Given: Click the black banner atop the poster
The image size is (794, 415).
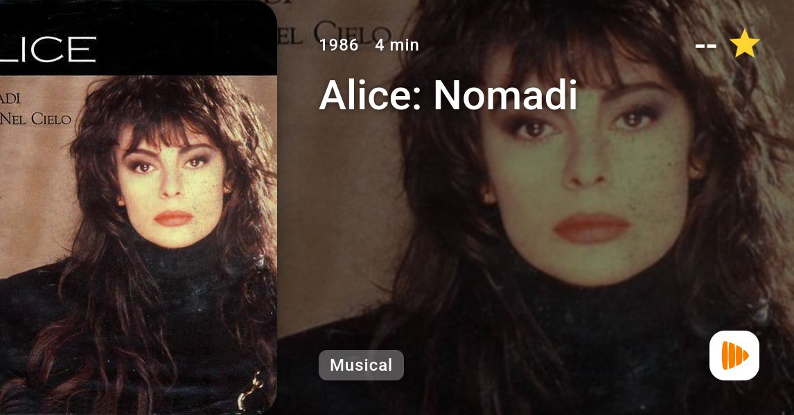Looking at the screenshot, I should click(139, 37).
